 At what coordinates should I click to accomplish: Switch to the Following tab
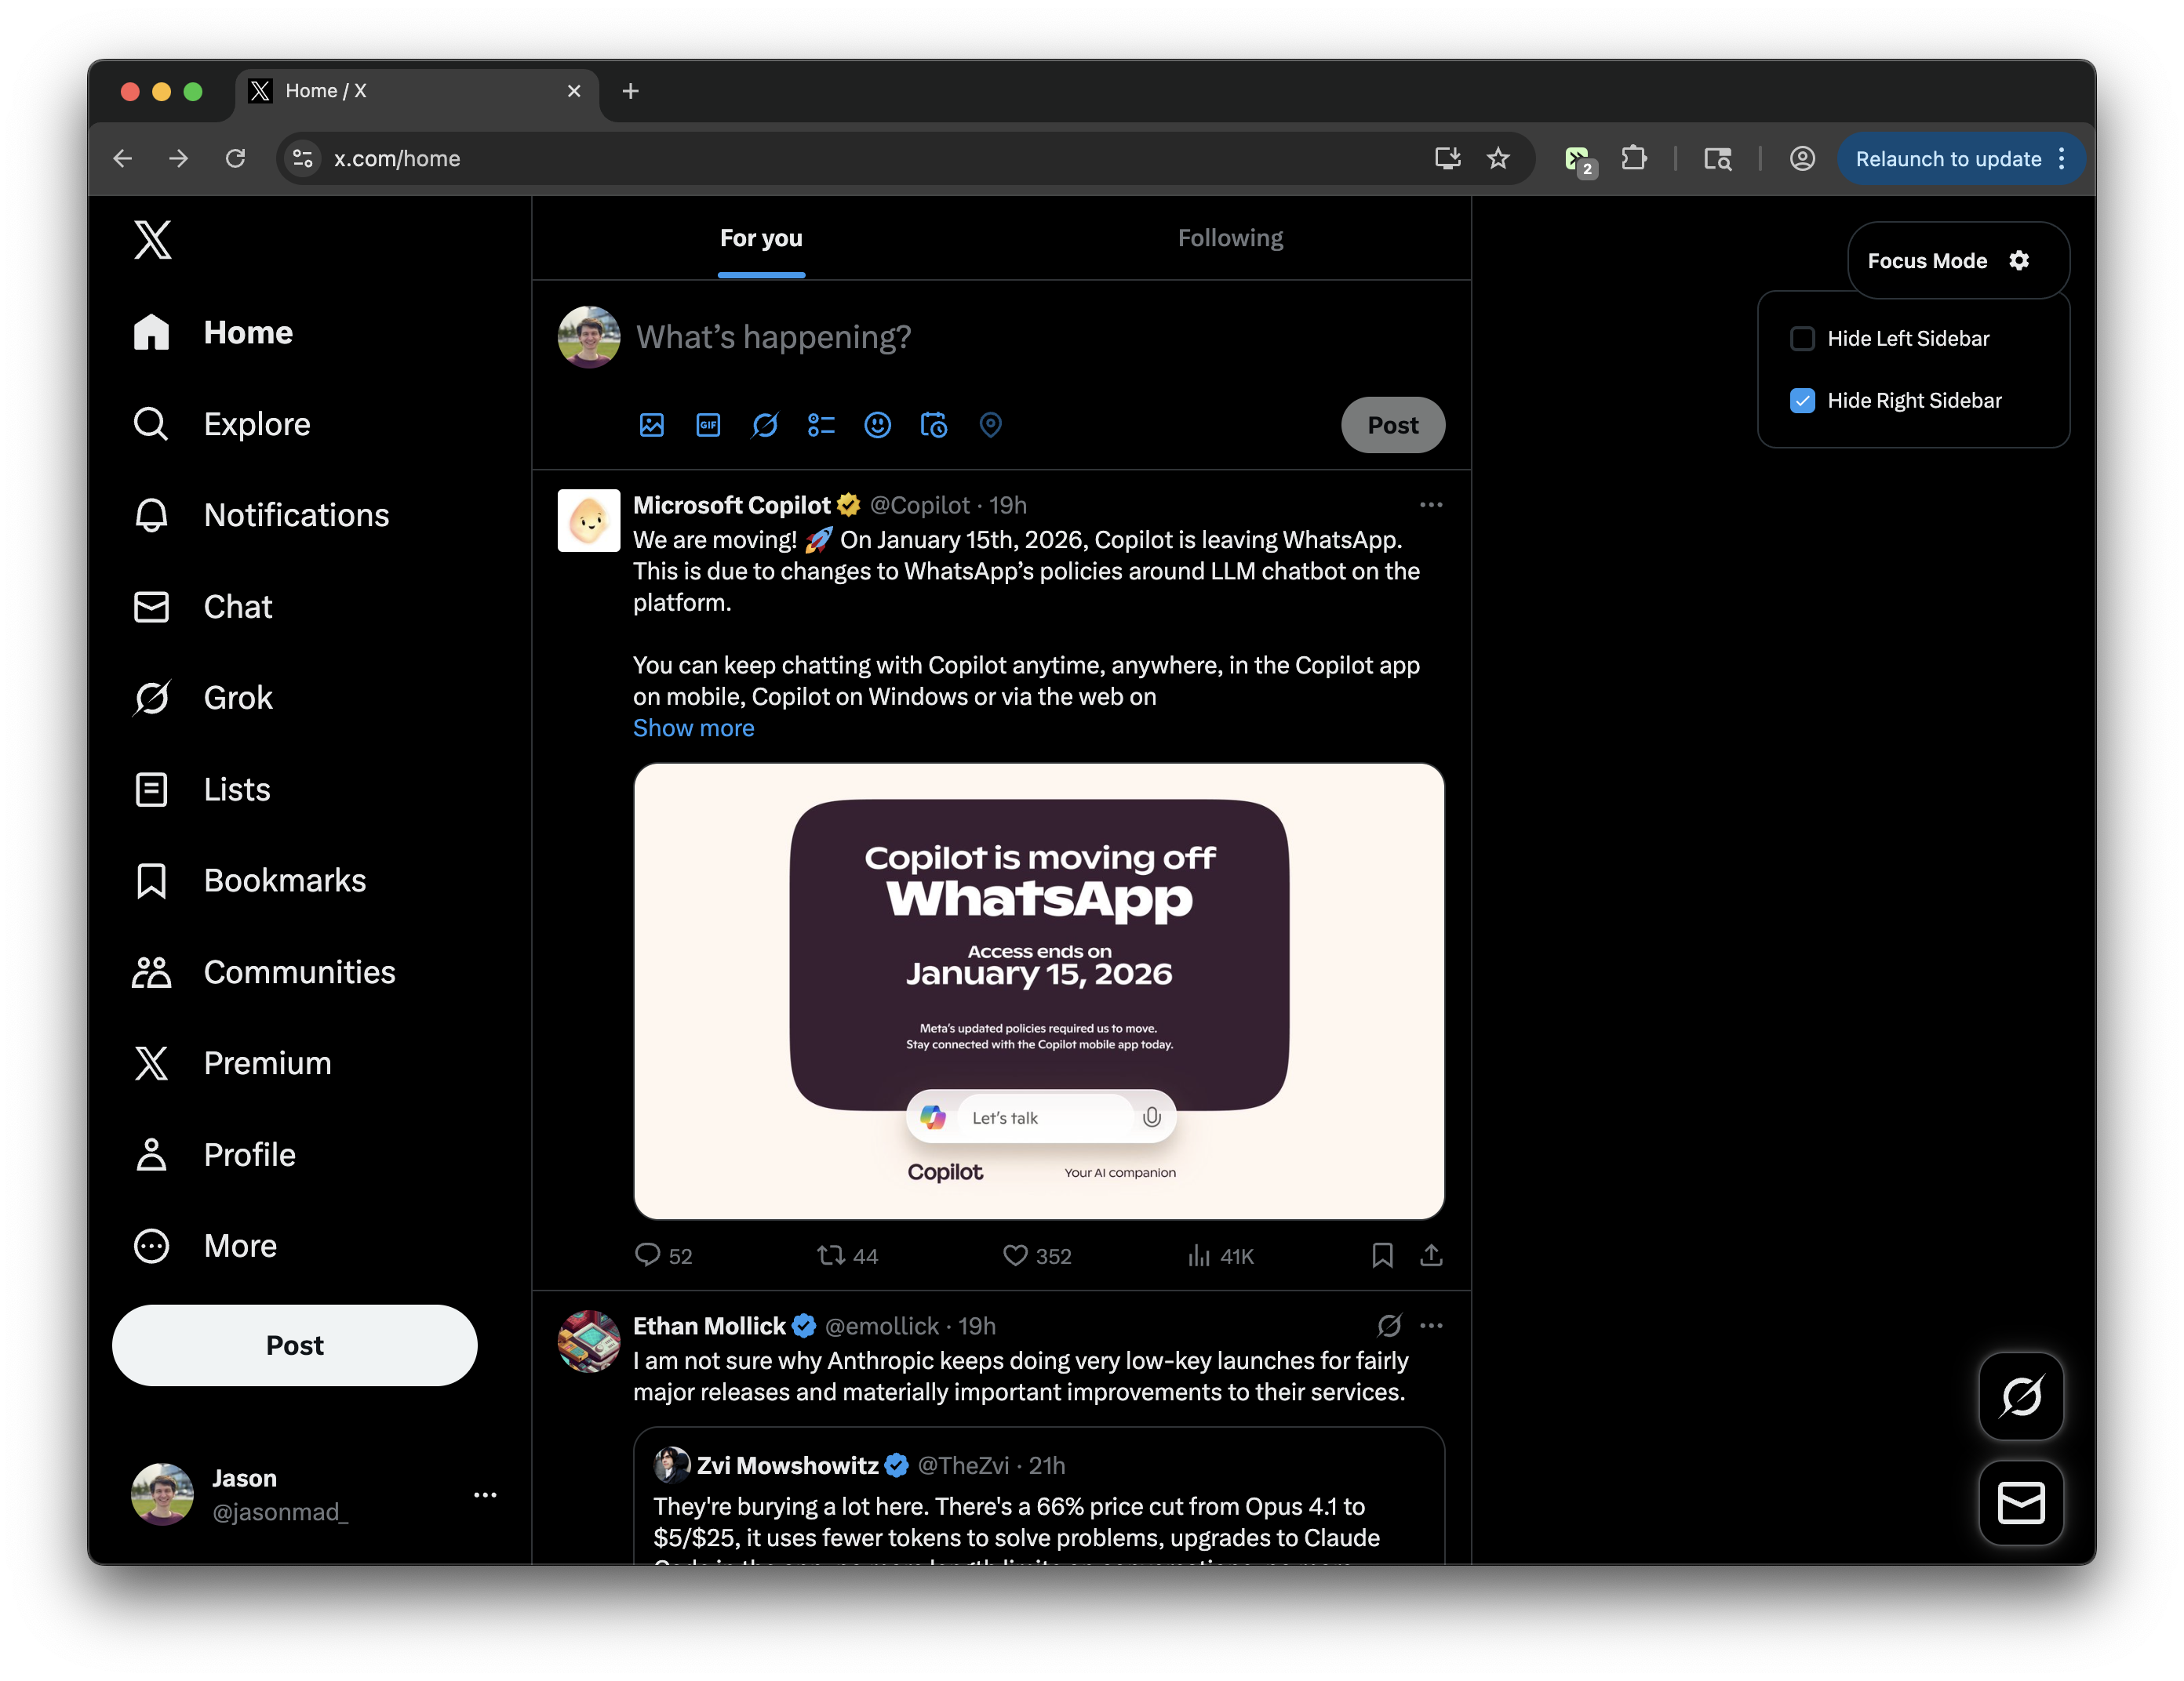(x=1230, y=238)
